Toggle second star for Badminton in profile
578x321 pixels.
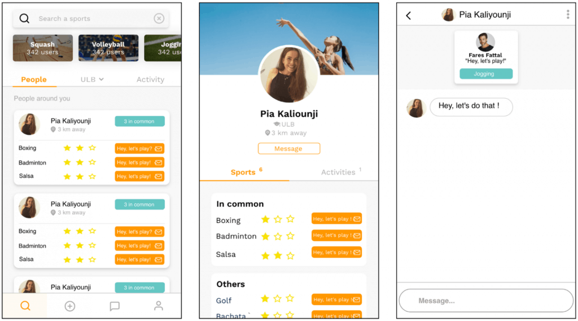[x=278, y=236]
